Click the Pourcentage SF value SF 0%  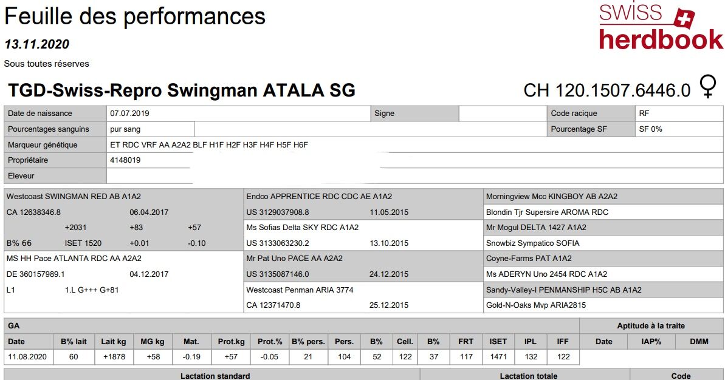point(650,129)
